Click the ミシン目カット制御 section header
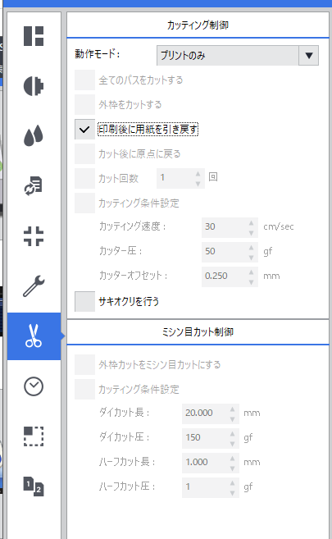This screenshot has width=332, height=539. [198, 332]
